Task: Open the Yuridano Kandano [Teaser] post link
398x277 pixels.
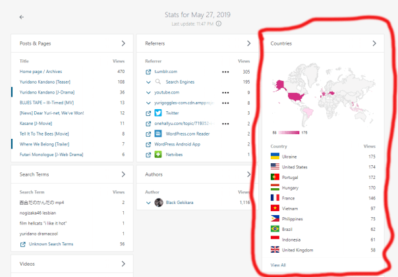Action: (45, 82)
